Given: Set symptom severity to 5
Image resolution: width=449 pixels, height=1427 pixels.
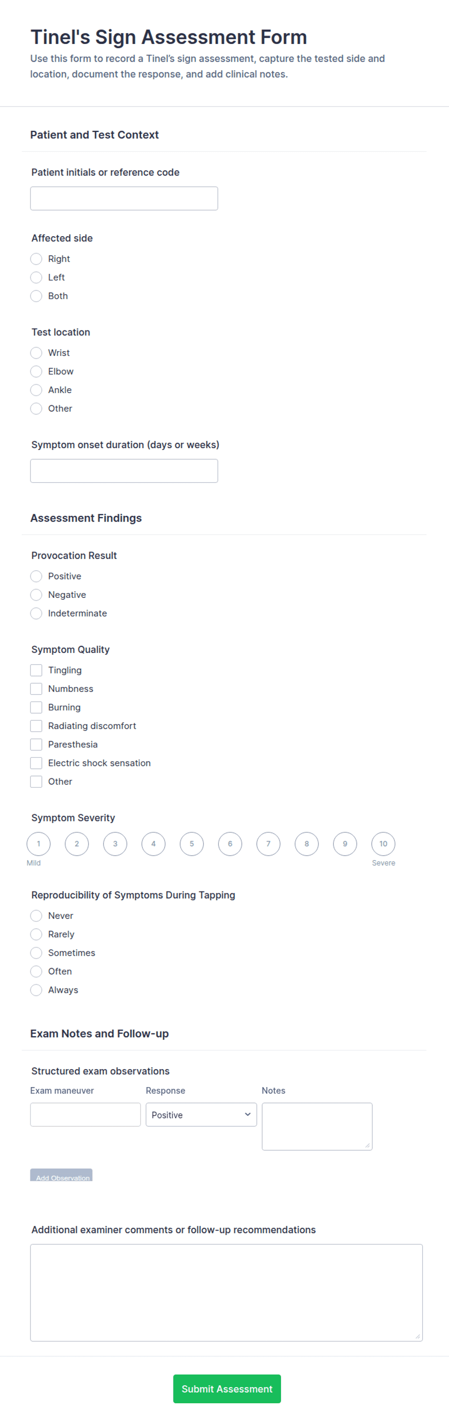Looking at the screenshot, I should [x=192, y=844].
